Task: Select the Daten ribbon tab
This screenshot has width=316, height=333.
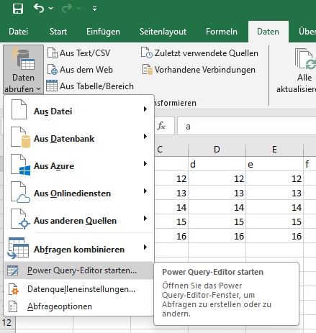Action: (x=268, y=32)
